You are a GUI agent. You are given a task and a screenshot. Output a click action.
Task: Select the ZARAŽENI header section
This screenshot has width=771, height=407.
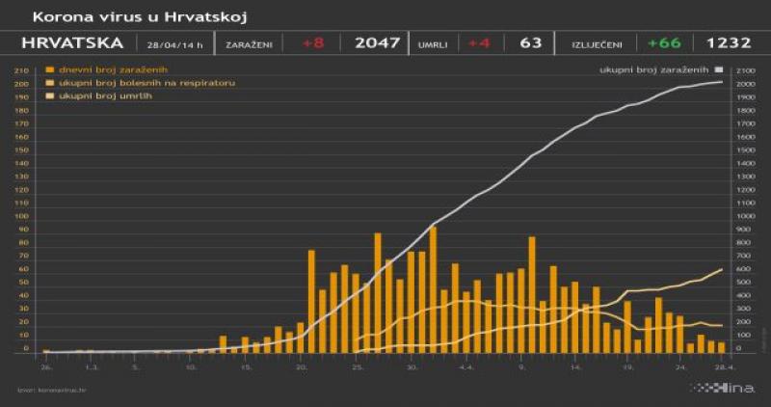(x=248, y=44)
